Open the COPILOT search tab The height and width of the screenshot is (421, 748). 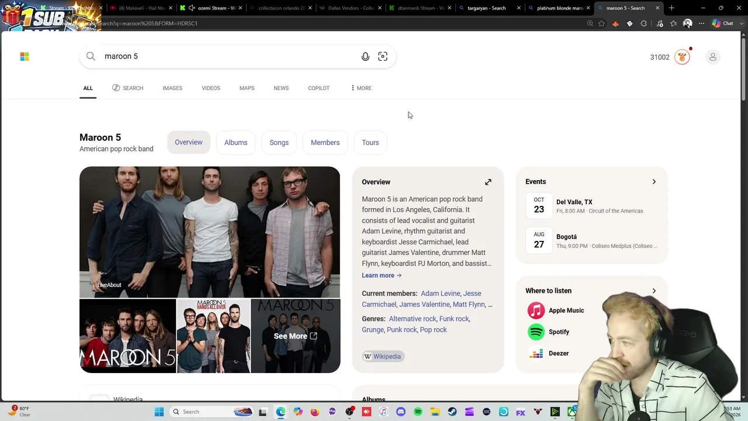pyautogui.click(x=318, y=88)
